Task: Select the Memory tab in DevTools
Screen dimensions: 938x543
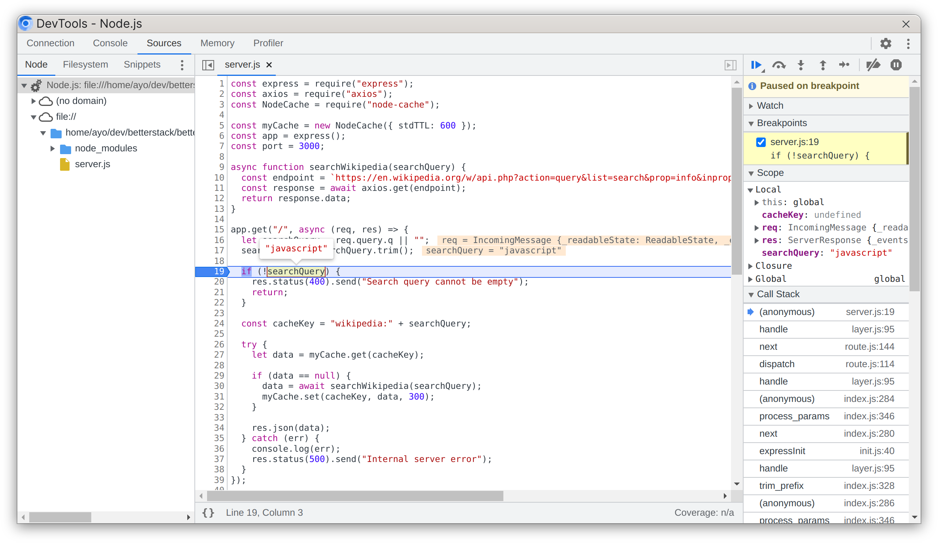Action: (217, 43)
